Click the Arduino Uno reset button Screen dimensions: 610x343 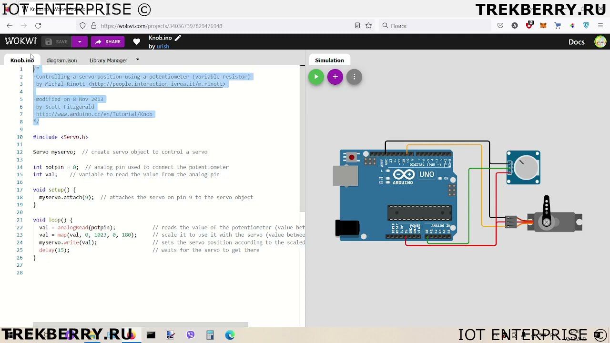[x=352, y=157]
